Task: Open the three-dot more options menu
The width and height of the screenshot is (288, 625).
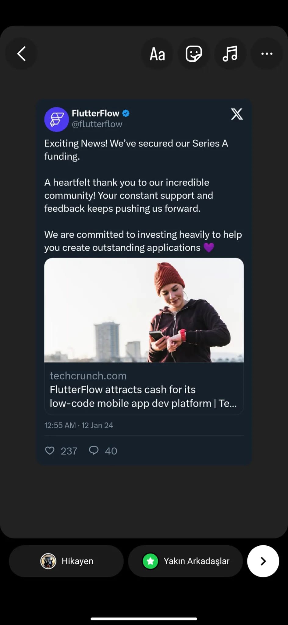Action: tap(267, 54)
